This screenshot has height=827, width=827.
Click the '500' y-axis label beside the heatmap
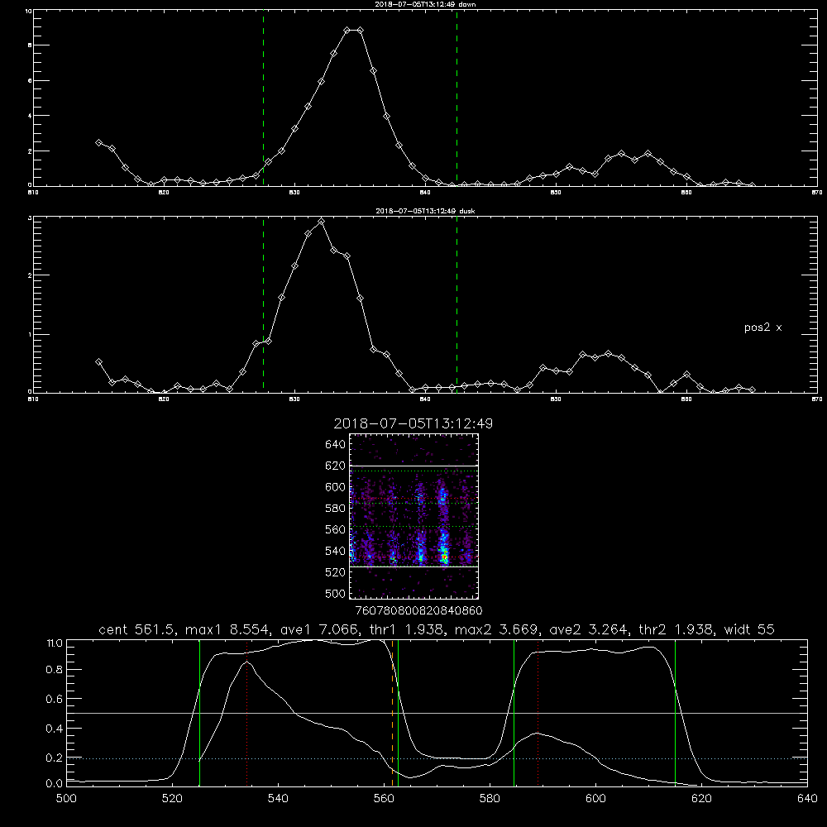[336, 594]
